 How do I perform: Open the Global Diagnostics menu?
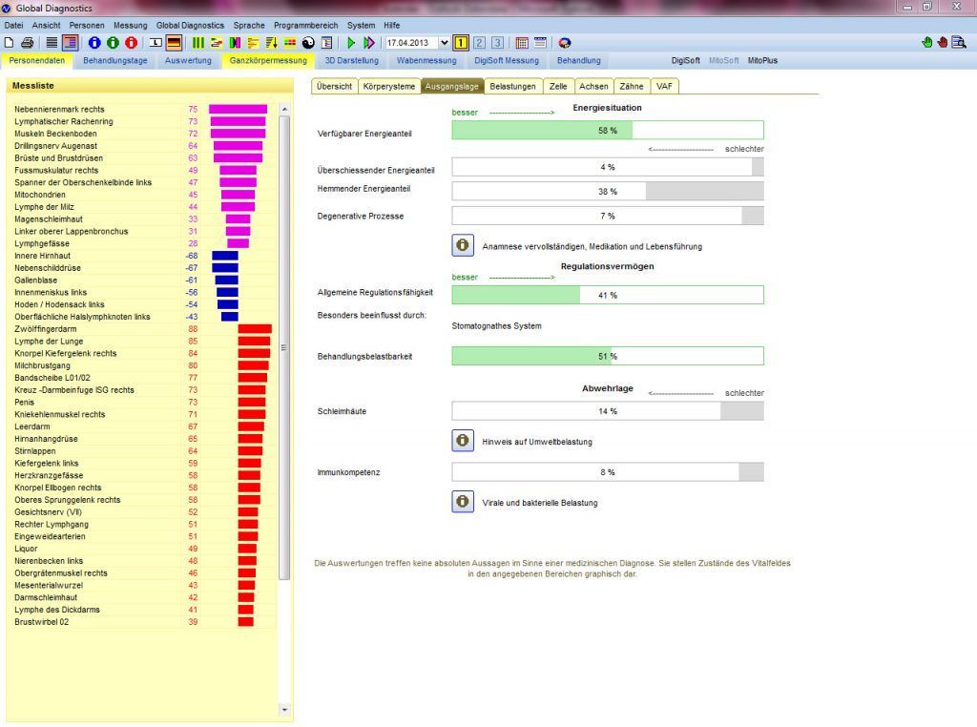coord(190,25)
